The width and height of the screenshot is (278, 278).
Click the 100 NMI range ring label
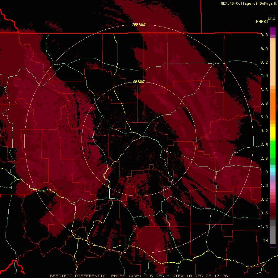139,24
